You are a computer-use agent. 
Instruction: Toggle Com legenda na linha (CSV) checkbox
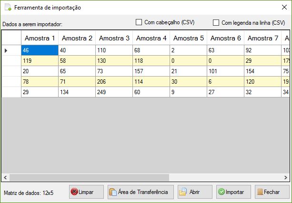coord(216,22)
